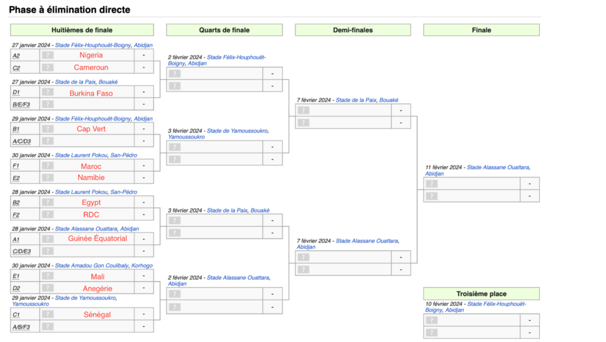The image size is (606, 342).
Task: Click the flag icon beside Guinée Équatoriale
Action: 48,238
